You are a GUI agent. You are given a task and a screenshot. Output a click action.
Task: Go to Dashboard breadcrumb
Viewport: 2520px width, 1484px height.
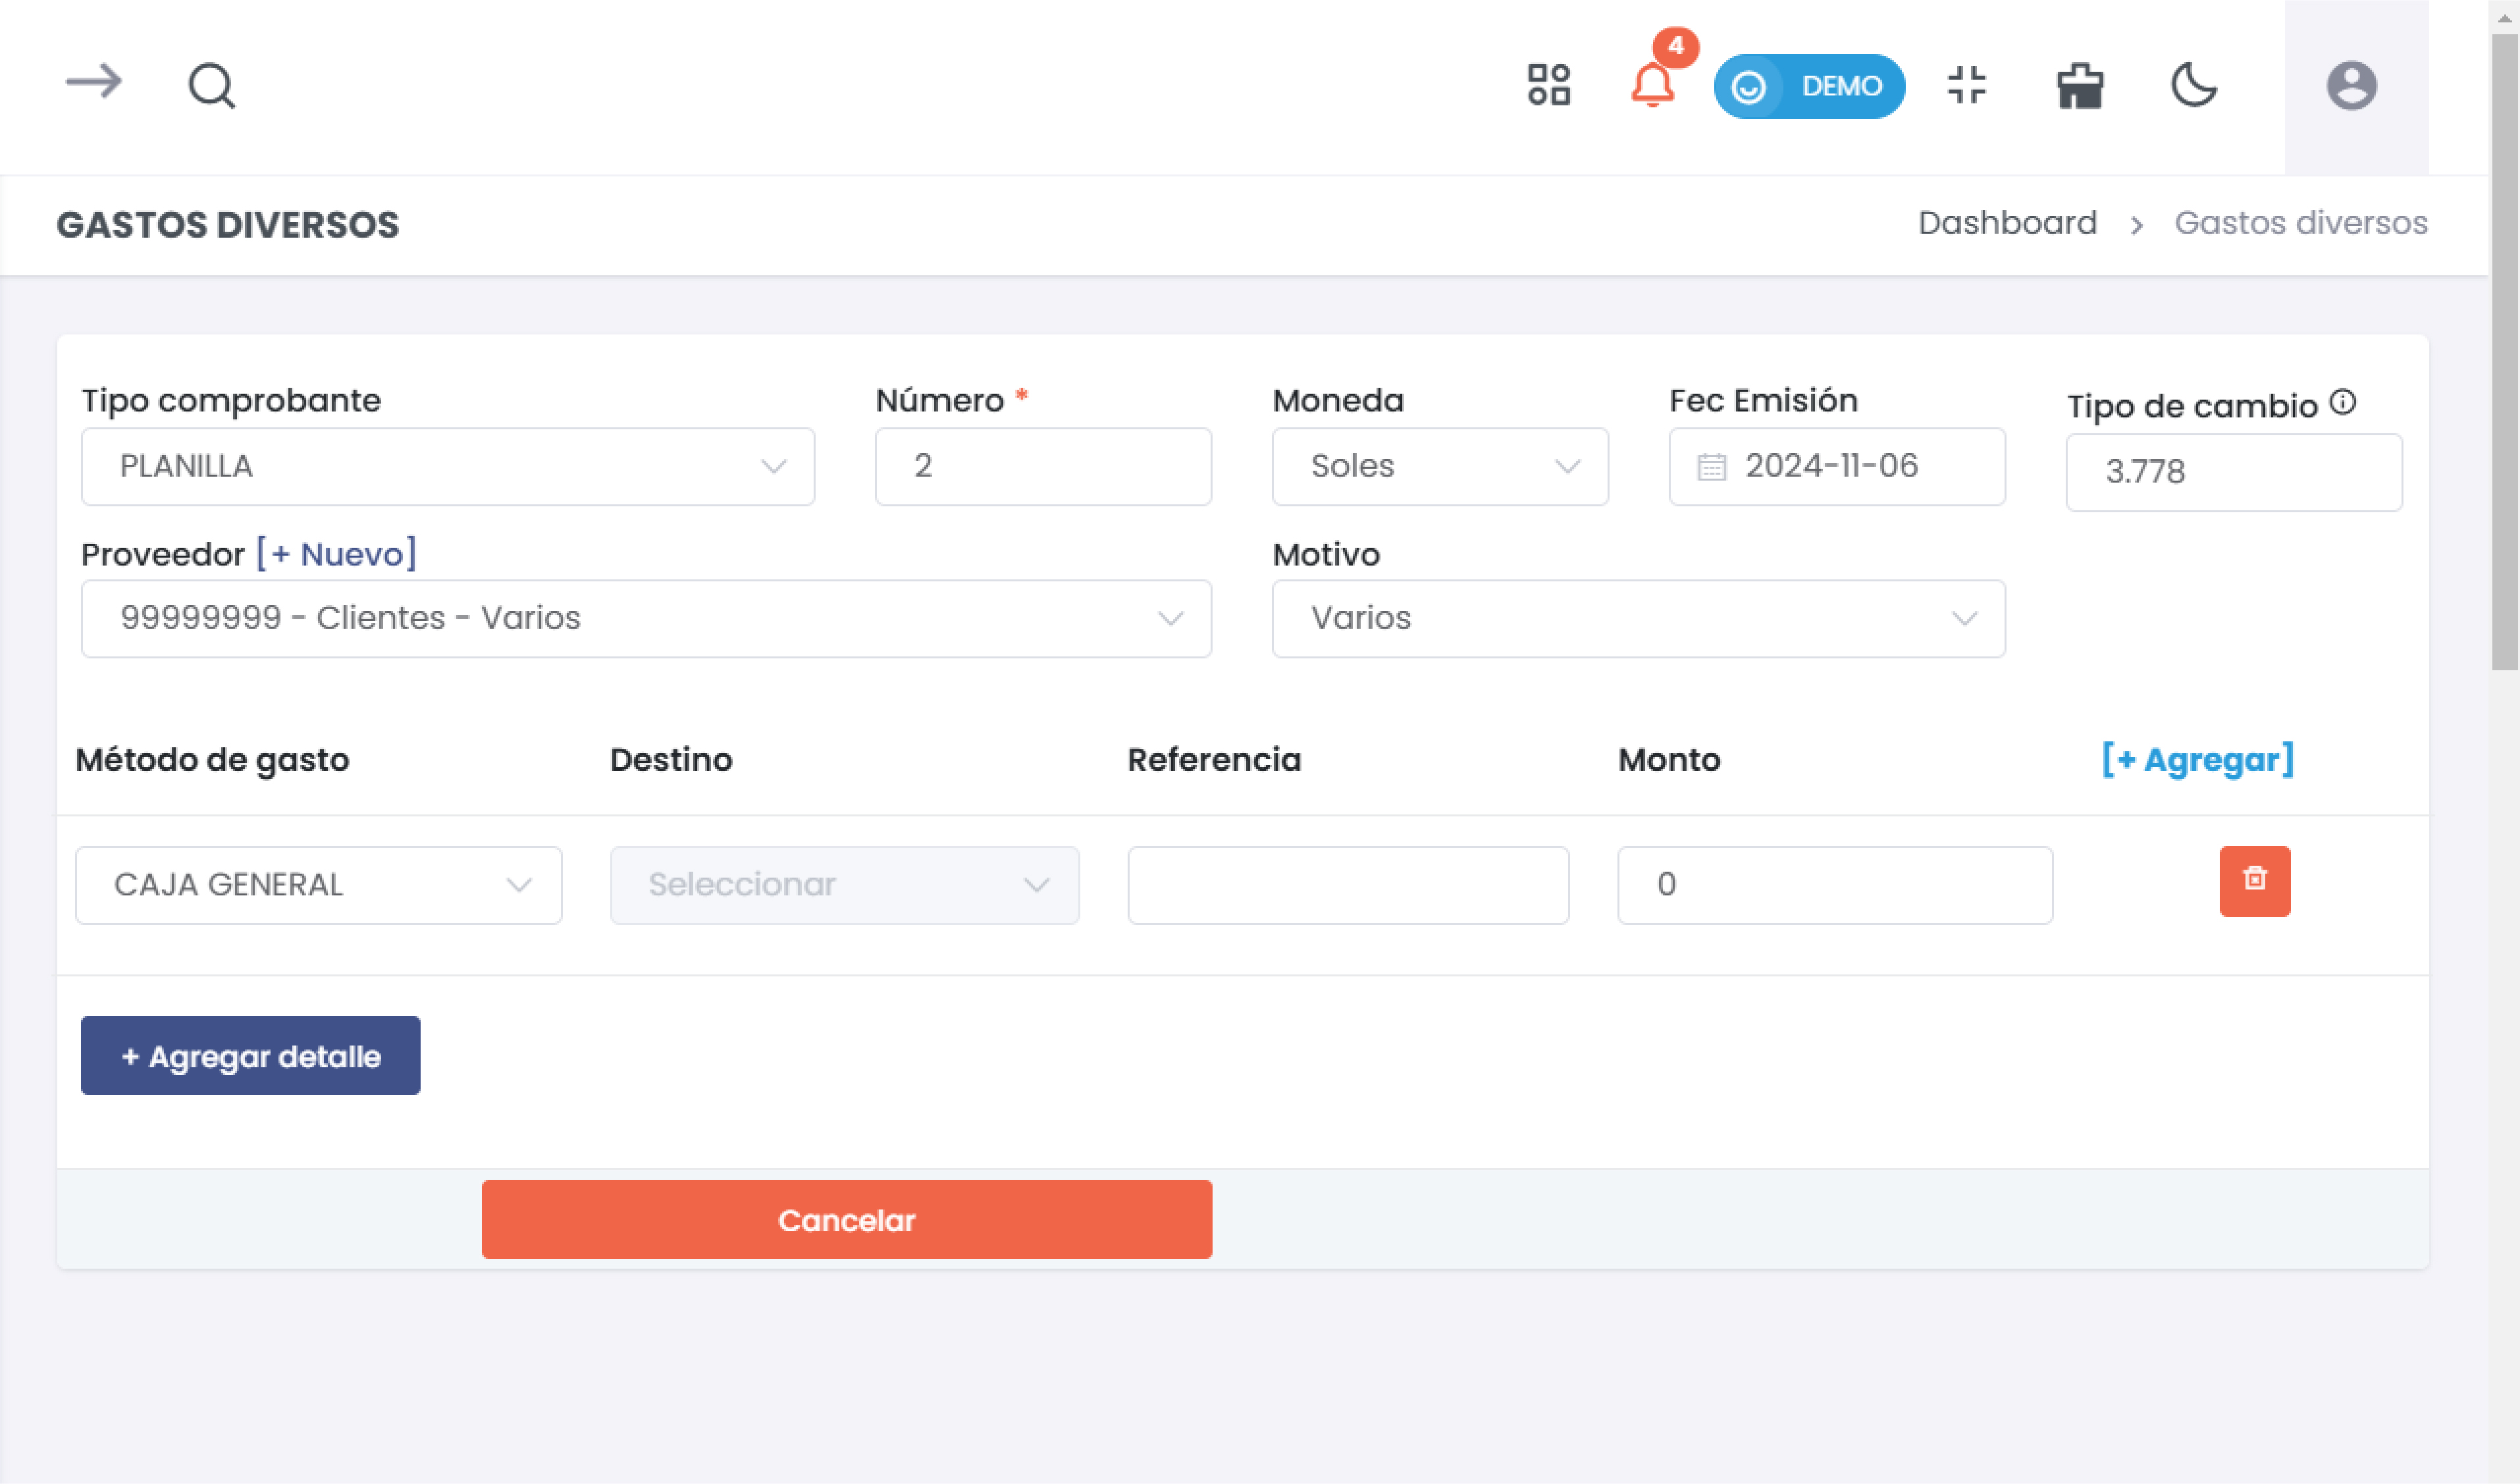pyautogui.click(x=2006, y=223)
